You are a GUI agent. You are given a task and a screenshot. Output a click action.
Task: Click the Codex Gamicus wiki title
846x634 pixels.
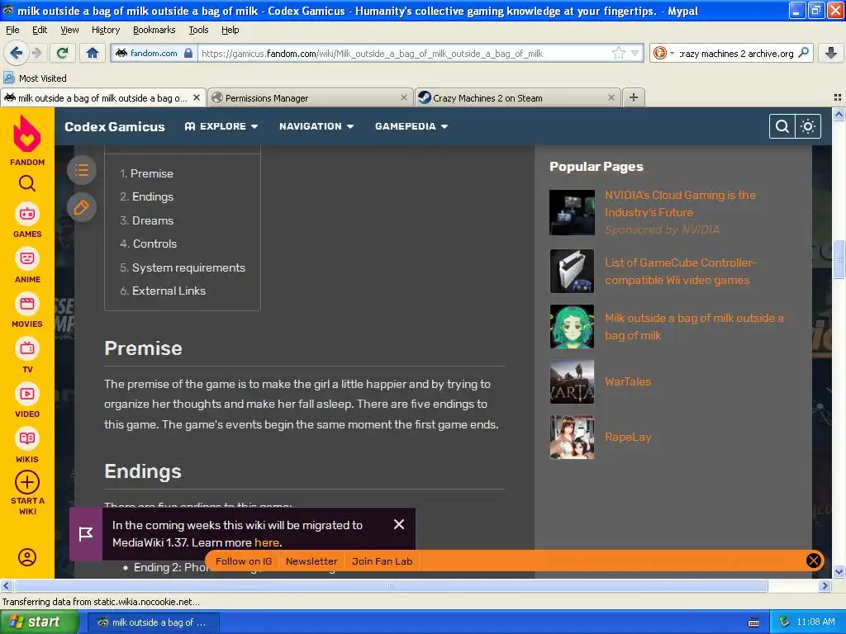(x=114, y=126)
